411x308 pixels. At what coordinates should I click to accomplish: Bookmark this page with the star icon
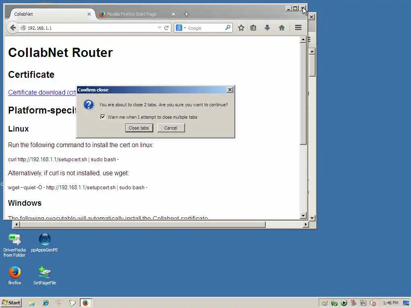pyautogui.click(x=241, y=28)
